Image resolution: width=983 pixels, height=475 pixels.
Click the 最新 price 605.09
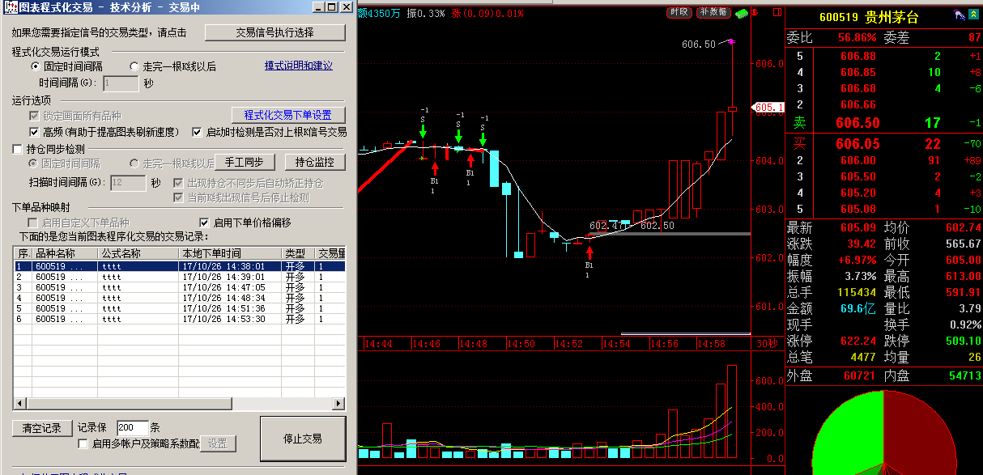click(858, 228)
